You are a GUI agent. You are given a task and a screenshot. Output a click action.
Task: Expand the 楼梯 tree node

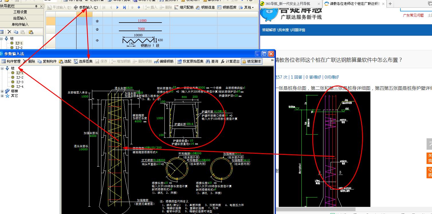tap(2, 91)
